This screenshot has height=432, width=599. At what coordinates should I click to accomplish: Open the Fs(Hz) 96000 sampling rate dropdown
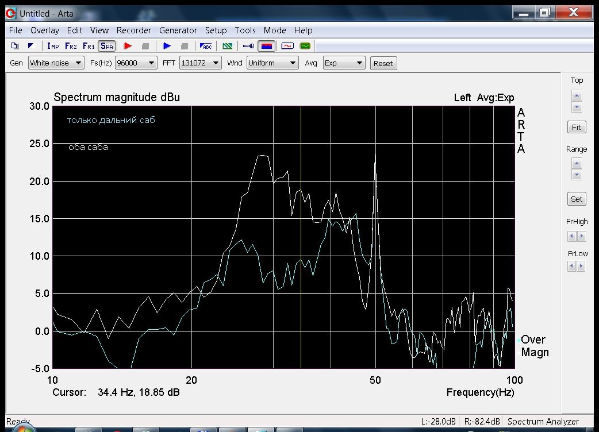pyautogui.click(x=136, y=63)
